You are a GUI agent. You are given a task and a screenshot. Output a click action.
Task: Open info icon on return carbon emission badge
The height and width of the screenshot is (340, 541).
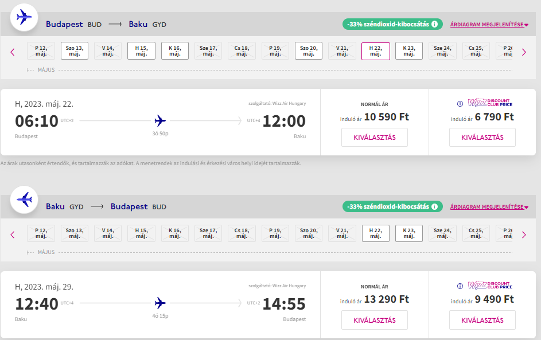[x=435, y=206]
